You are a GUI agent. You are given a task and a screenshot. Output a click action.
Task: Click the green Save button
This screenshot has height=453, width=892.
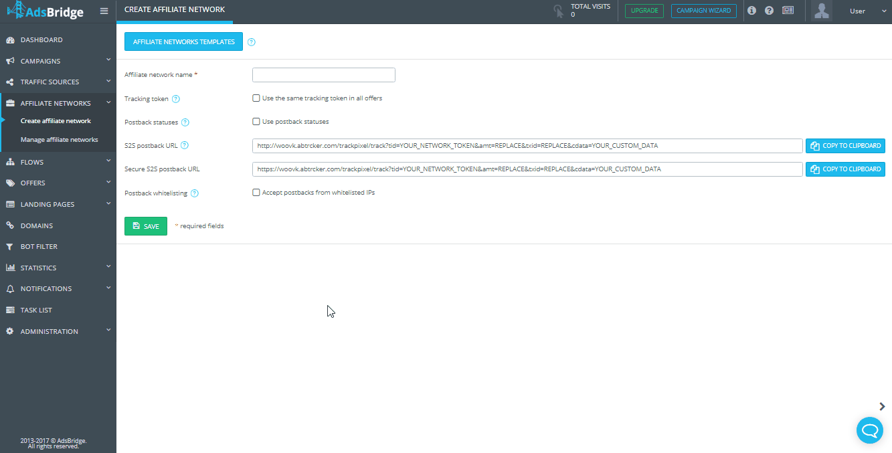click(x=146, y=226)
